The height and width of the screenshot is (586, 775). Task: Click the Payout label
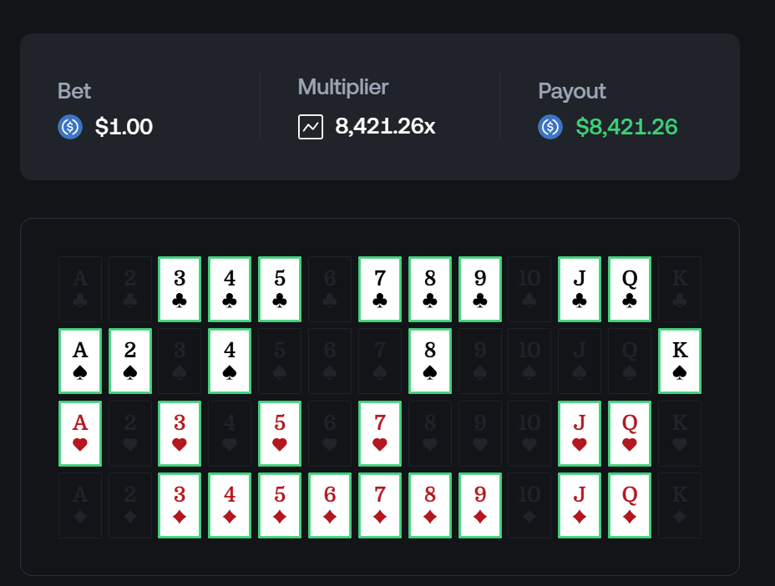(572, 91)
